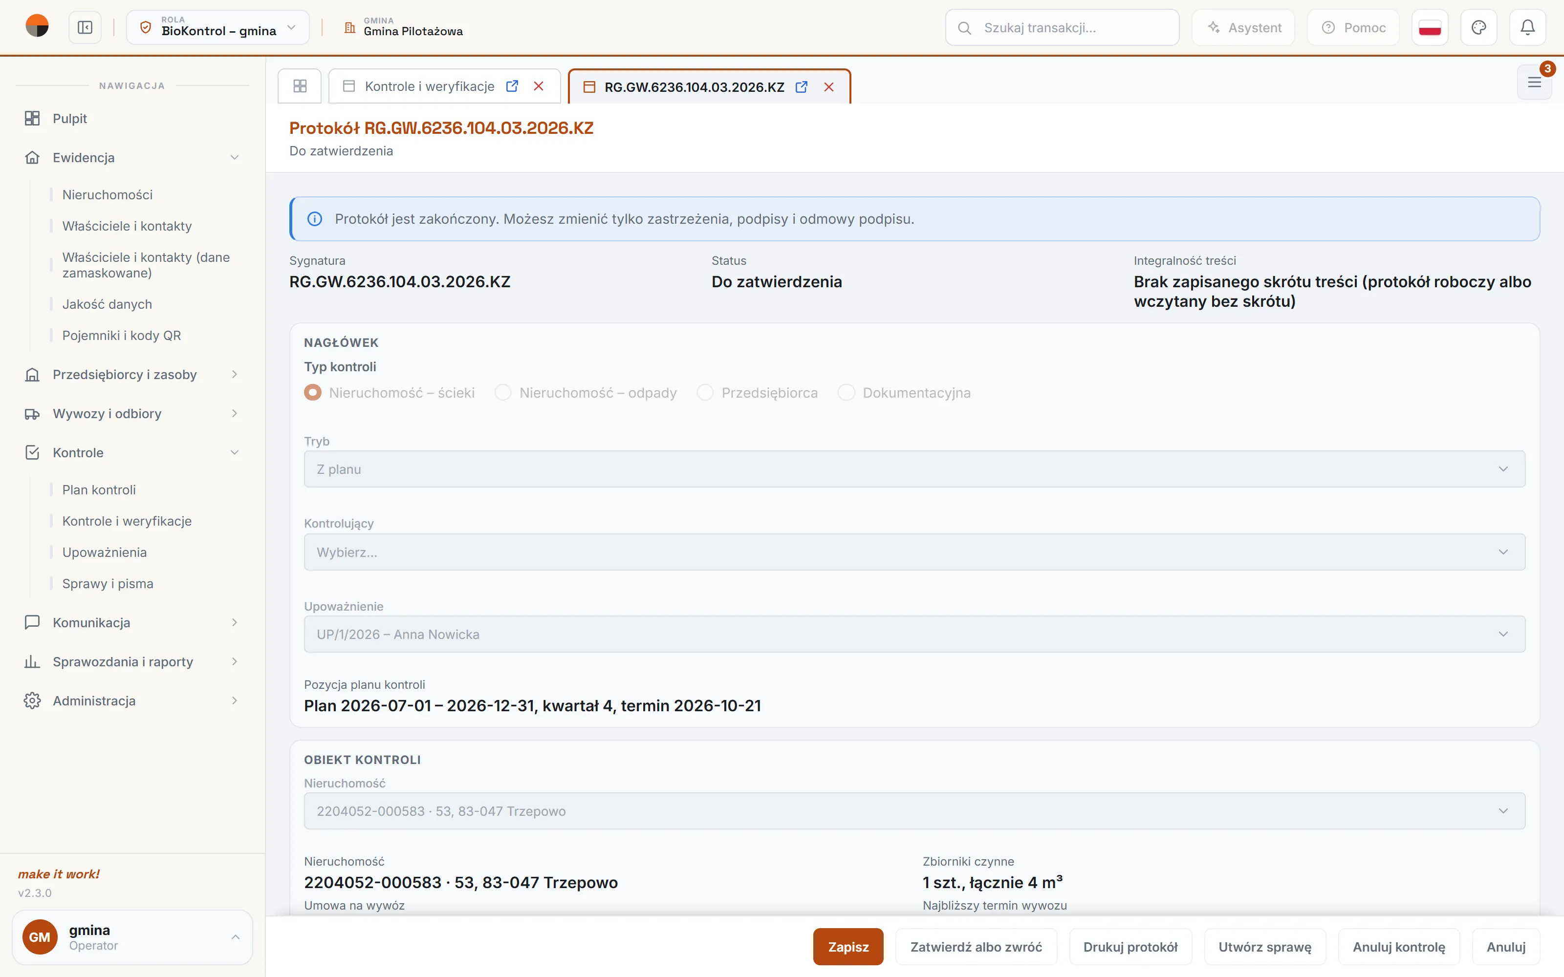Open Pomoc help button
The image size is (1564, 977).
pos(1353,28)
